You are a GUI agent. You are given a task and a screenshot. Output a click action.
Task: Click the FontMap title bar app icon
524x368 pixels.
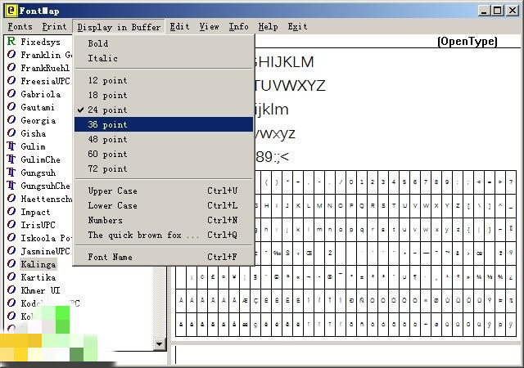coord(11,11)
